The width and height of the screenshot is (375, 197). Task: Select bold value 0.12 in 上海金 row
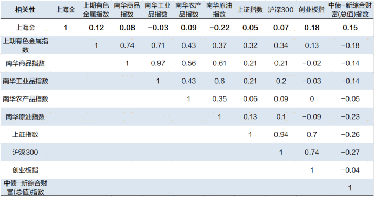pyautogui.click(x=96, y=28)
